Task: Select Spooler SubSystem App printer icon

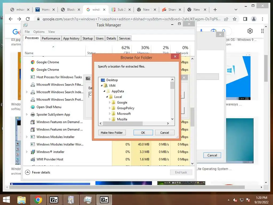Action: coord(33,115)
